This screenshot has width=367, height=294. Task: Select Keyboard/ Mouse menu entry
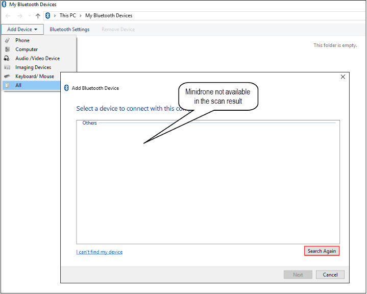[x=35, y=77]
